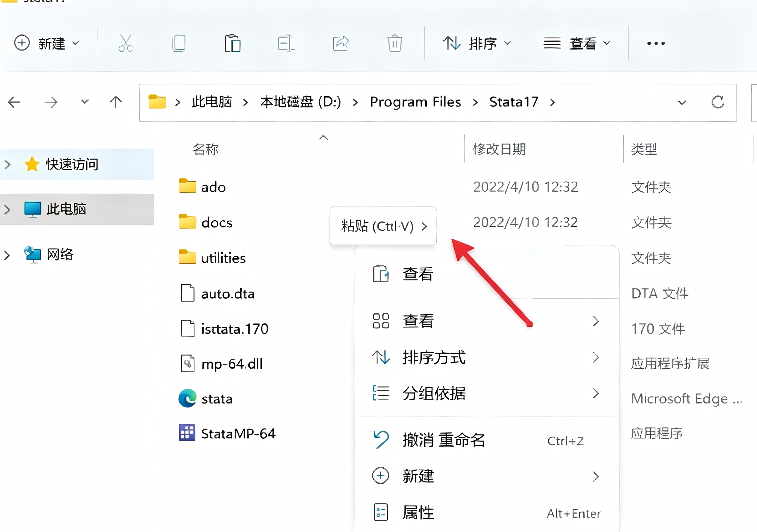
Task: Select Program Files in the breadcrumb
Action: click(416, 102)
